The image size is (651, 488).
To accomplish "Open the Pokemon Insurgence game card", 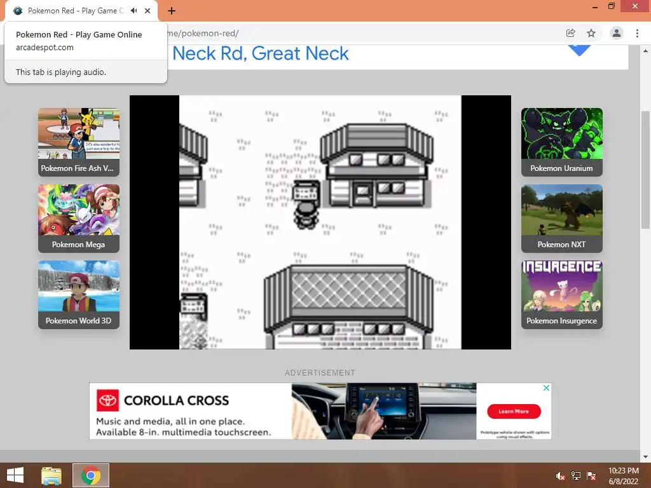I will (x=562, y=295).
